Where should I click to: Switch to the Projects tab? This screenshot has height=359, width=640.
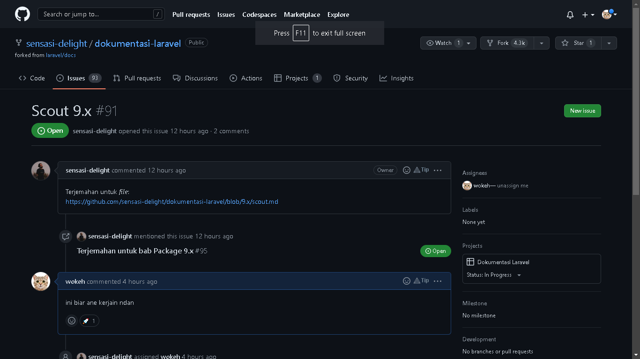pyautogui.click(x=298, y=78)
